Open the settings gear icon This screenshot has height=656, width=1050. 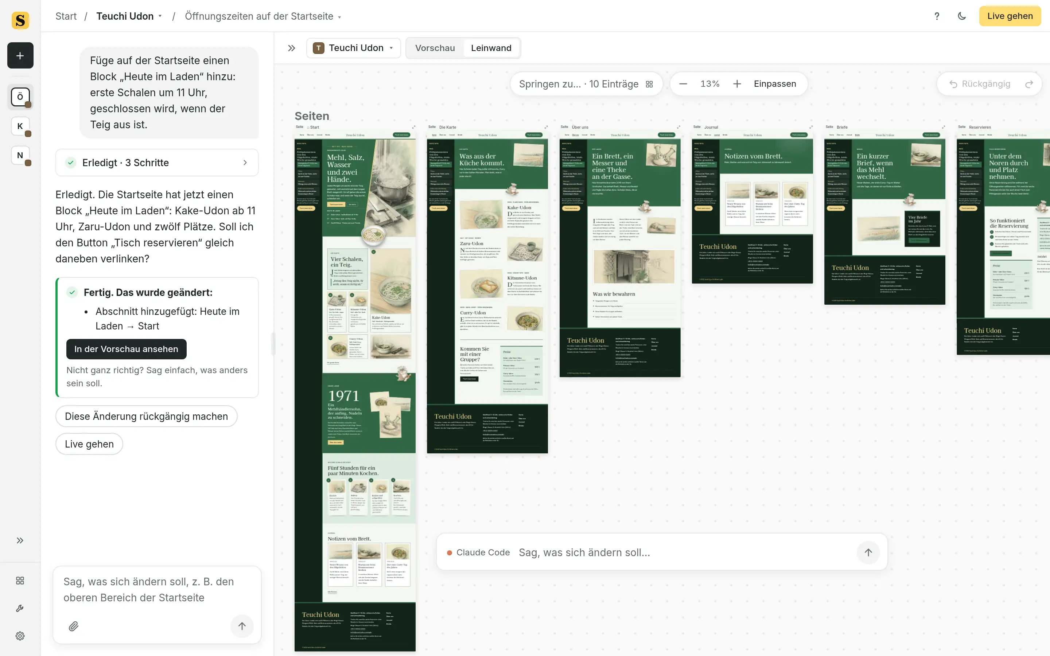tap(20, 636)
